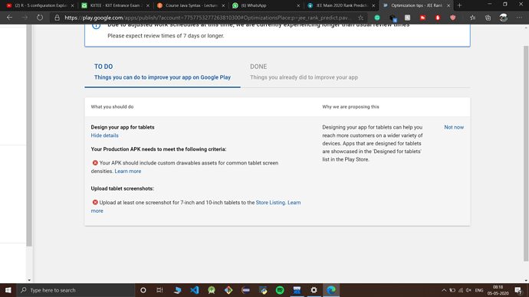Open the Windows Start menu
This screenshot has height=297, width=529.
tap(8, 290)
